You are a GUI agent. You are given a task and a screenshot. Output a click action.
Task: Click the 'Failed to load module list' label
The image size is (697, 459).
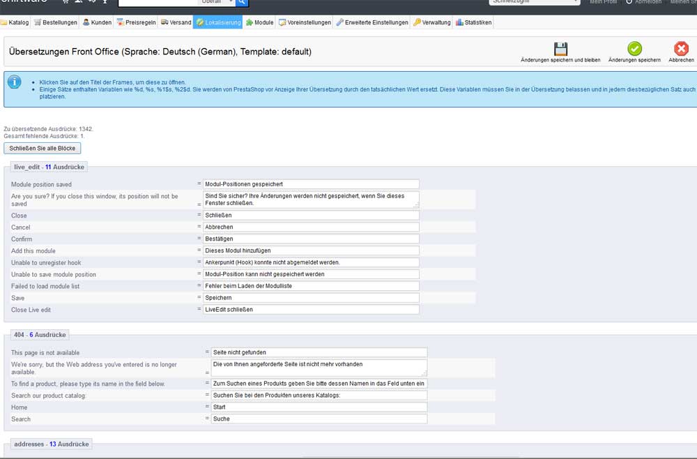tap(45, 287)
